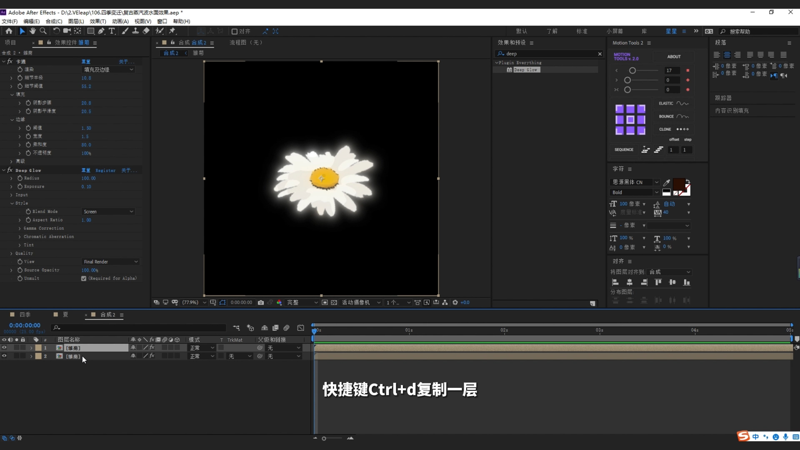
Task: Select the Pen tool in the toolbar
Action: [x=101, y=31]
